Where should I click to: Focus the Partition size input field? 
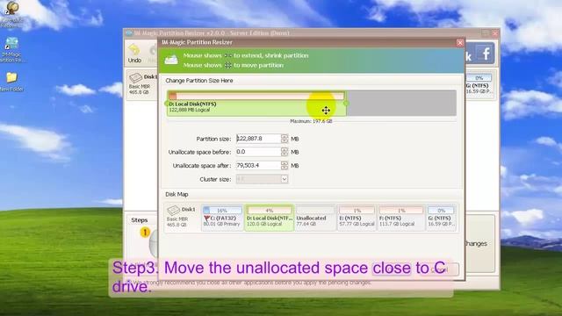pyautogui.click(x=258, y=139)
